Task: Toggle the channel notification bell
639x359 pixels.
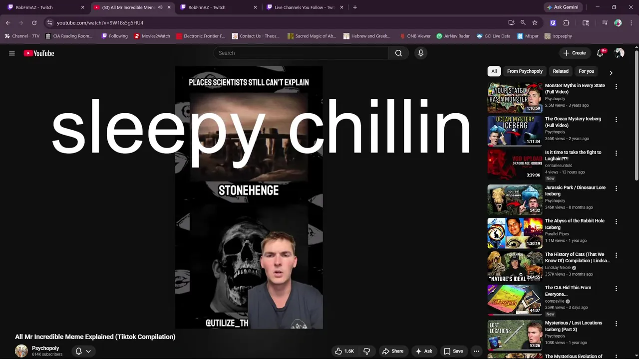Action: click(x=78, y=351)
